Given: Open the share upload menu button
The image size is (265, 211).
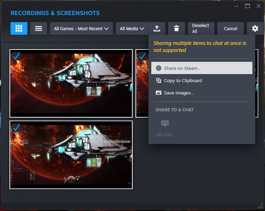Looking at the screenshot, I should pos(157,28).
